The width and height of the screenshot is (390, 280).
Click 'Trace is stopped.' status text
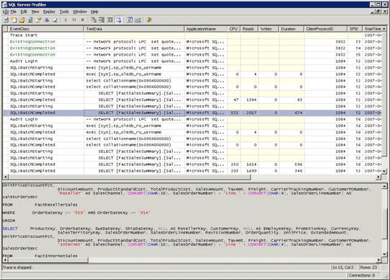17,268
